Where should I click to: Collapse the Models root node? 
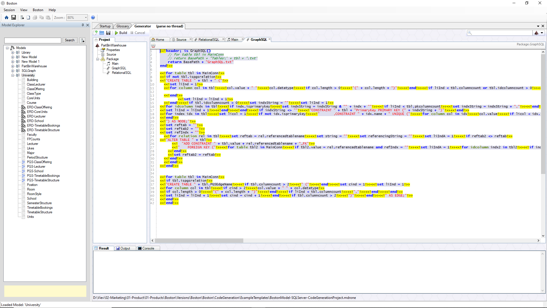(7, 48)
